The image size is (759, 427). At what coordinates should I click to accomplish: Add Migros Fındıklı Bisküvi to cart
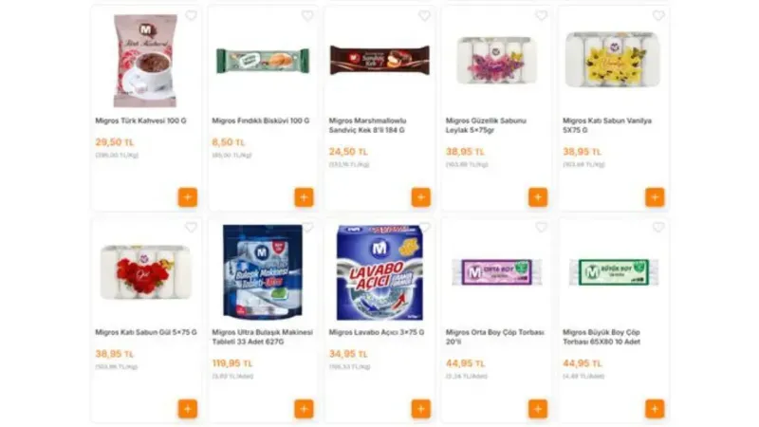point(304,197)
